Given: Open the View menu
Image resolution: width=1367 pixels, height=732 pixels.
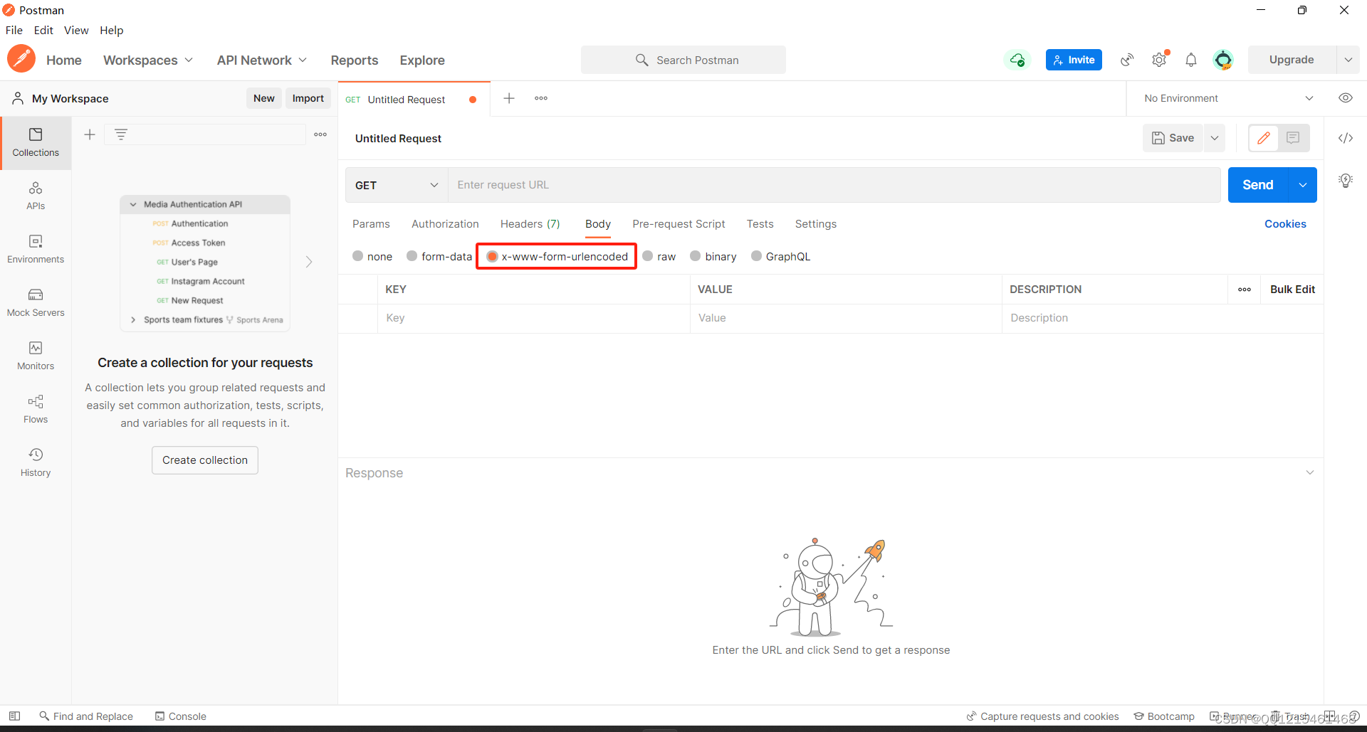Looking at the screenshot, I should point(76,30).
